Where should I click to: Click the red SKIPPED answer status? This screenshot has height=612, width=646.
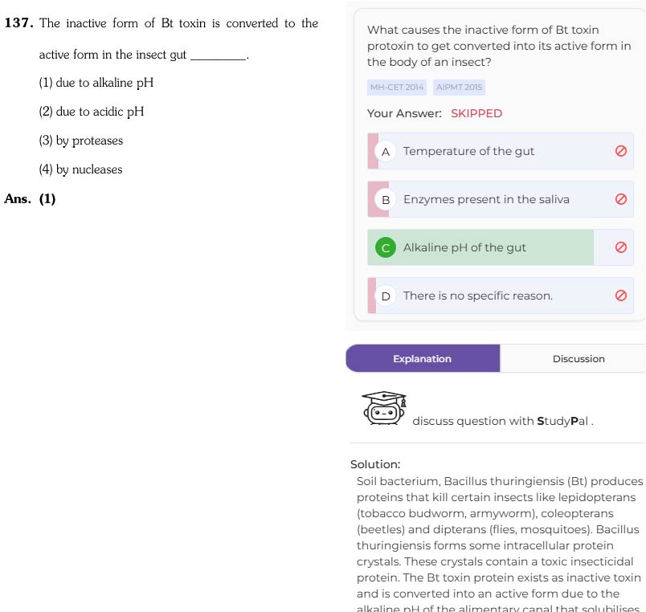(476, 113)
